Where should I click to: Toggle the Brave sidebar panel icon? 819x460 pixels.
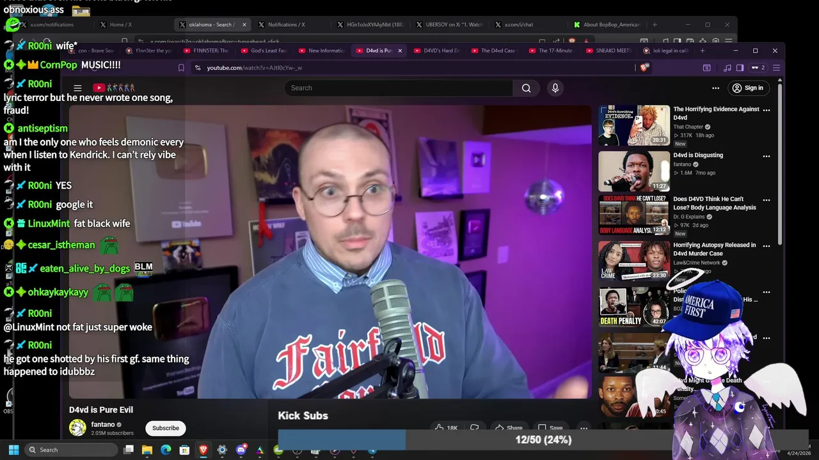tap(740, 68)
